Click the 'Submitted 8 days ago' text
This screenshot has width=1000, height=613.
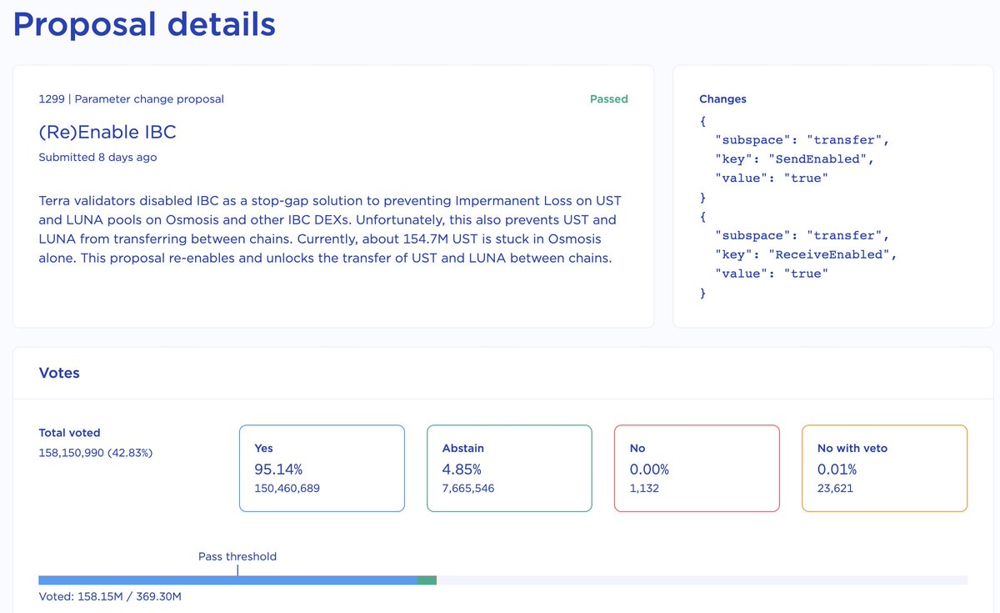pos(97,157)
